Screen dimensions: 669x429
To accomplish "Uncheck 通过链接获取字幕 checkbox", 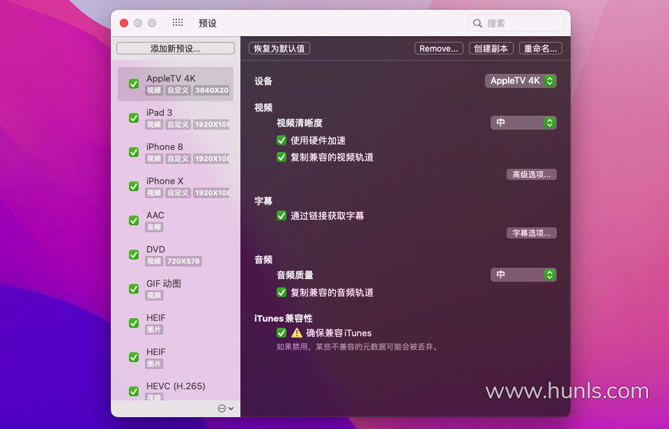I will 281,216.
